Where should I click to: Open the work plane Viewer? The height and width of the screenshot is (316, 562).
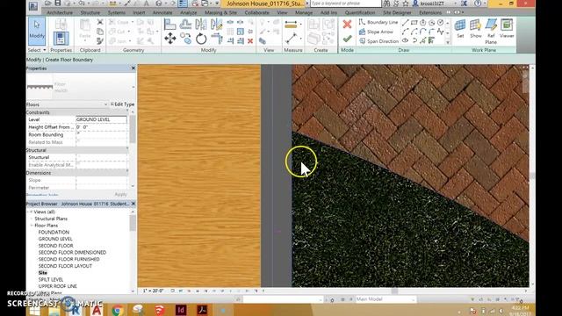point(507,29)
